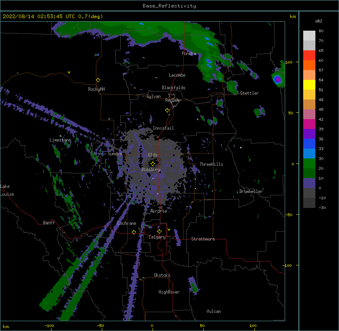Select the gray -10 to 0 dBZ swatch

tap(309, 193)
